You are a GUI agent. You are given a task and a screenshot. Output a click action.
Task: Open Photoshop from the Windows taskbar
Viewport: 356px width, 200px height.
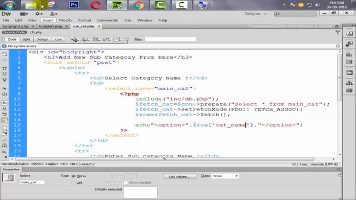(x=74, y=5)
